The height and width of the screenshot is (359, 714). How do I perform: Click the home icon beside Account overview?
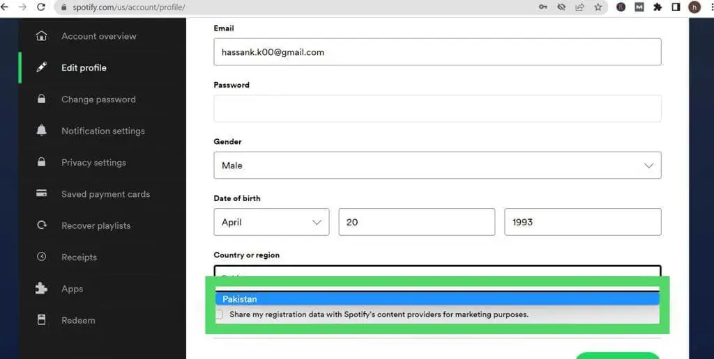pyautogui.click(x=41, y=36)
